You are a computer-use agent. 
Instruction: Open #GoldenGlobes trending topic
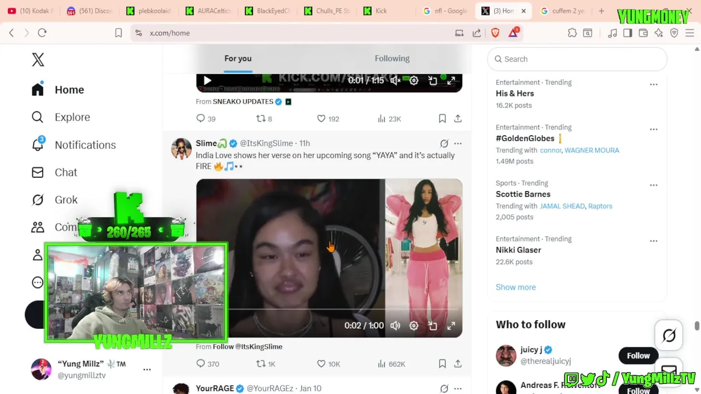point(525,138)
